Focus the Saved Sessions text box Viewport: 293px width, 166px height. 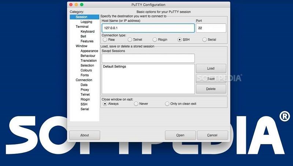pos(148,58)
